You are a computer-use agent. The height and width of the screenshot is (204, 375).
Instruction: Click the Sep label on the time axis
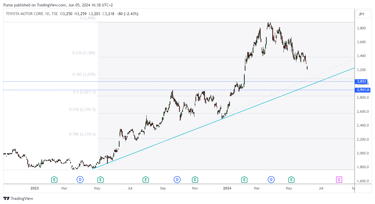(163, 188)
